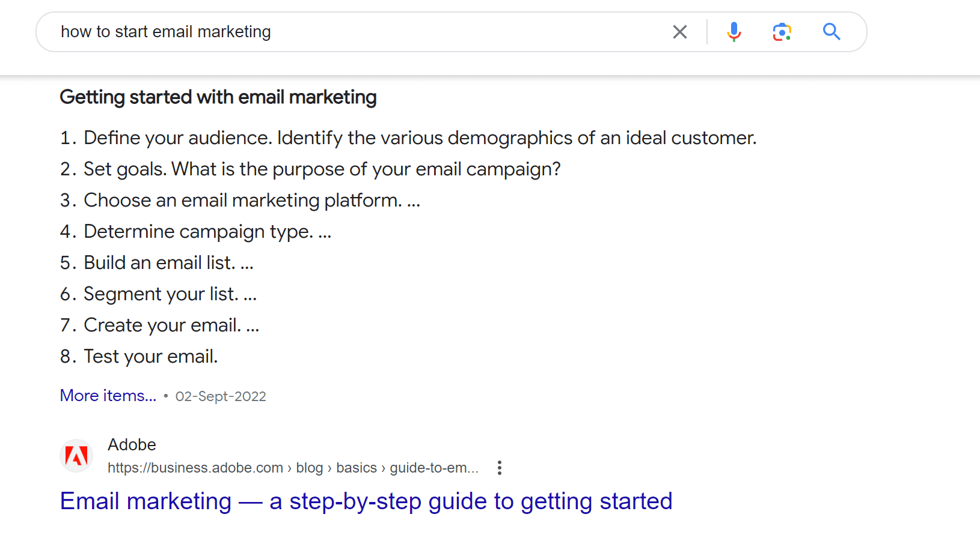
Task: Open search by image using the camera icon
Action: pos(782,32)
